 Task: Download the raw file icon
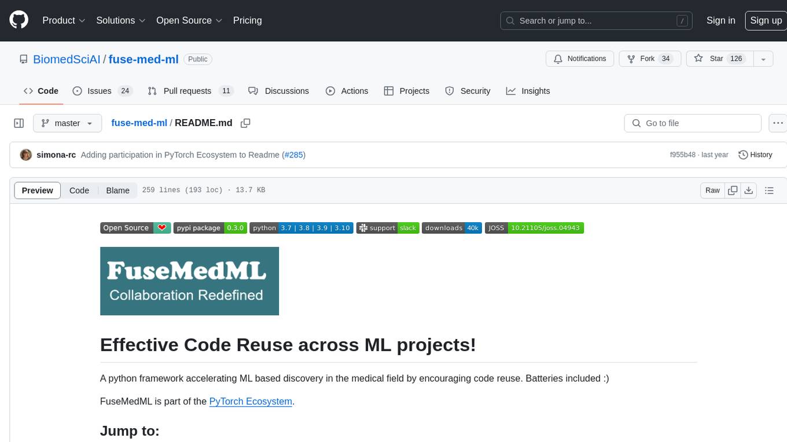point(748,190)
